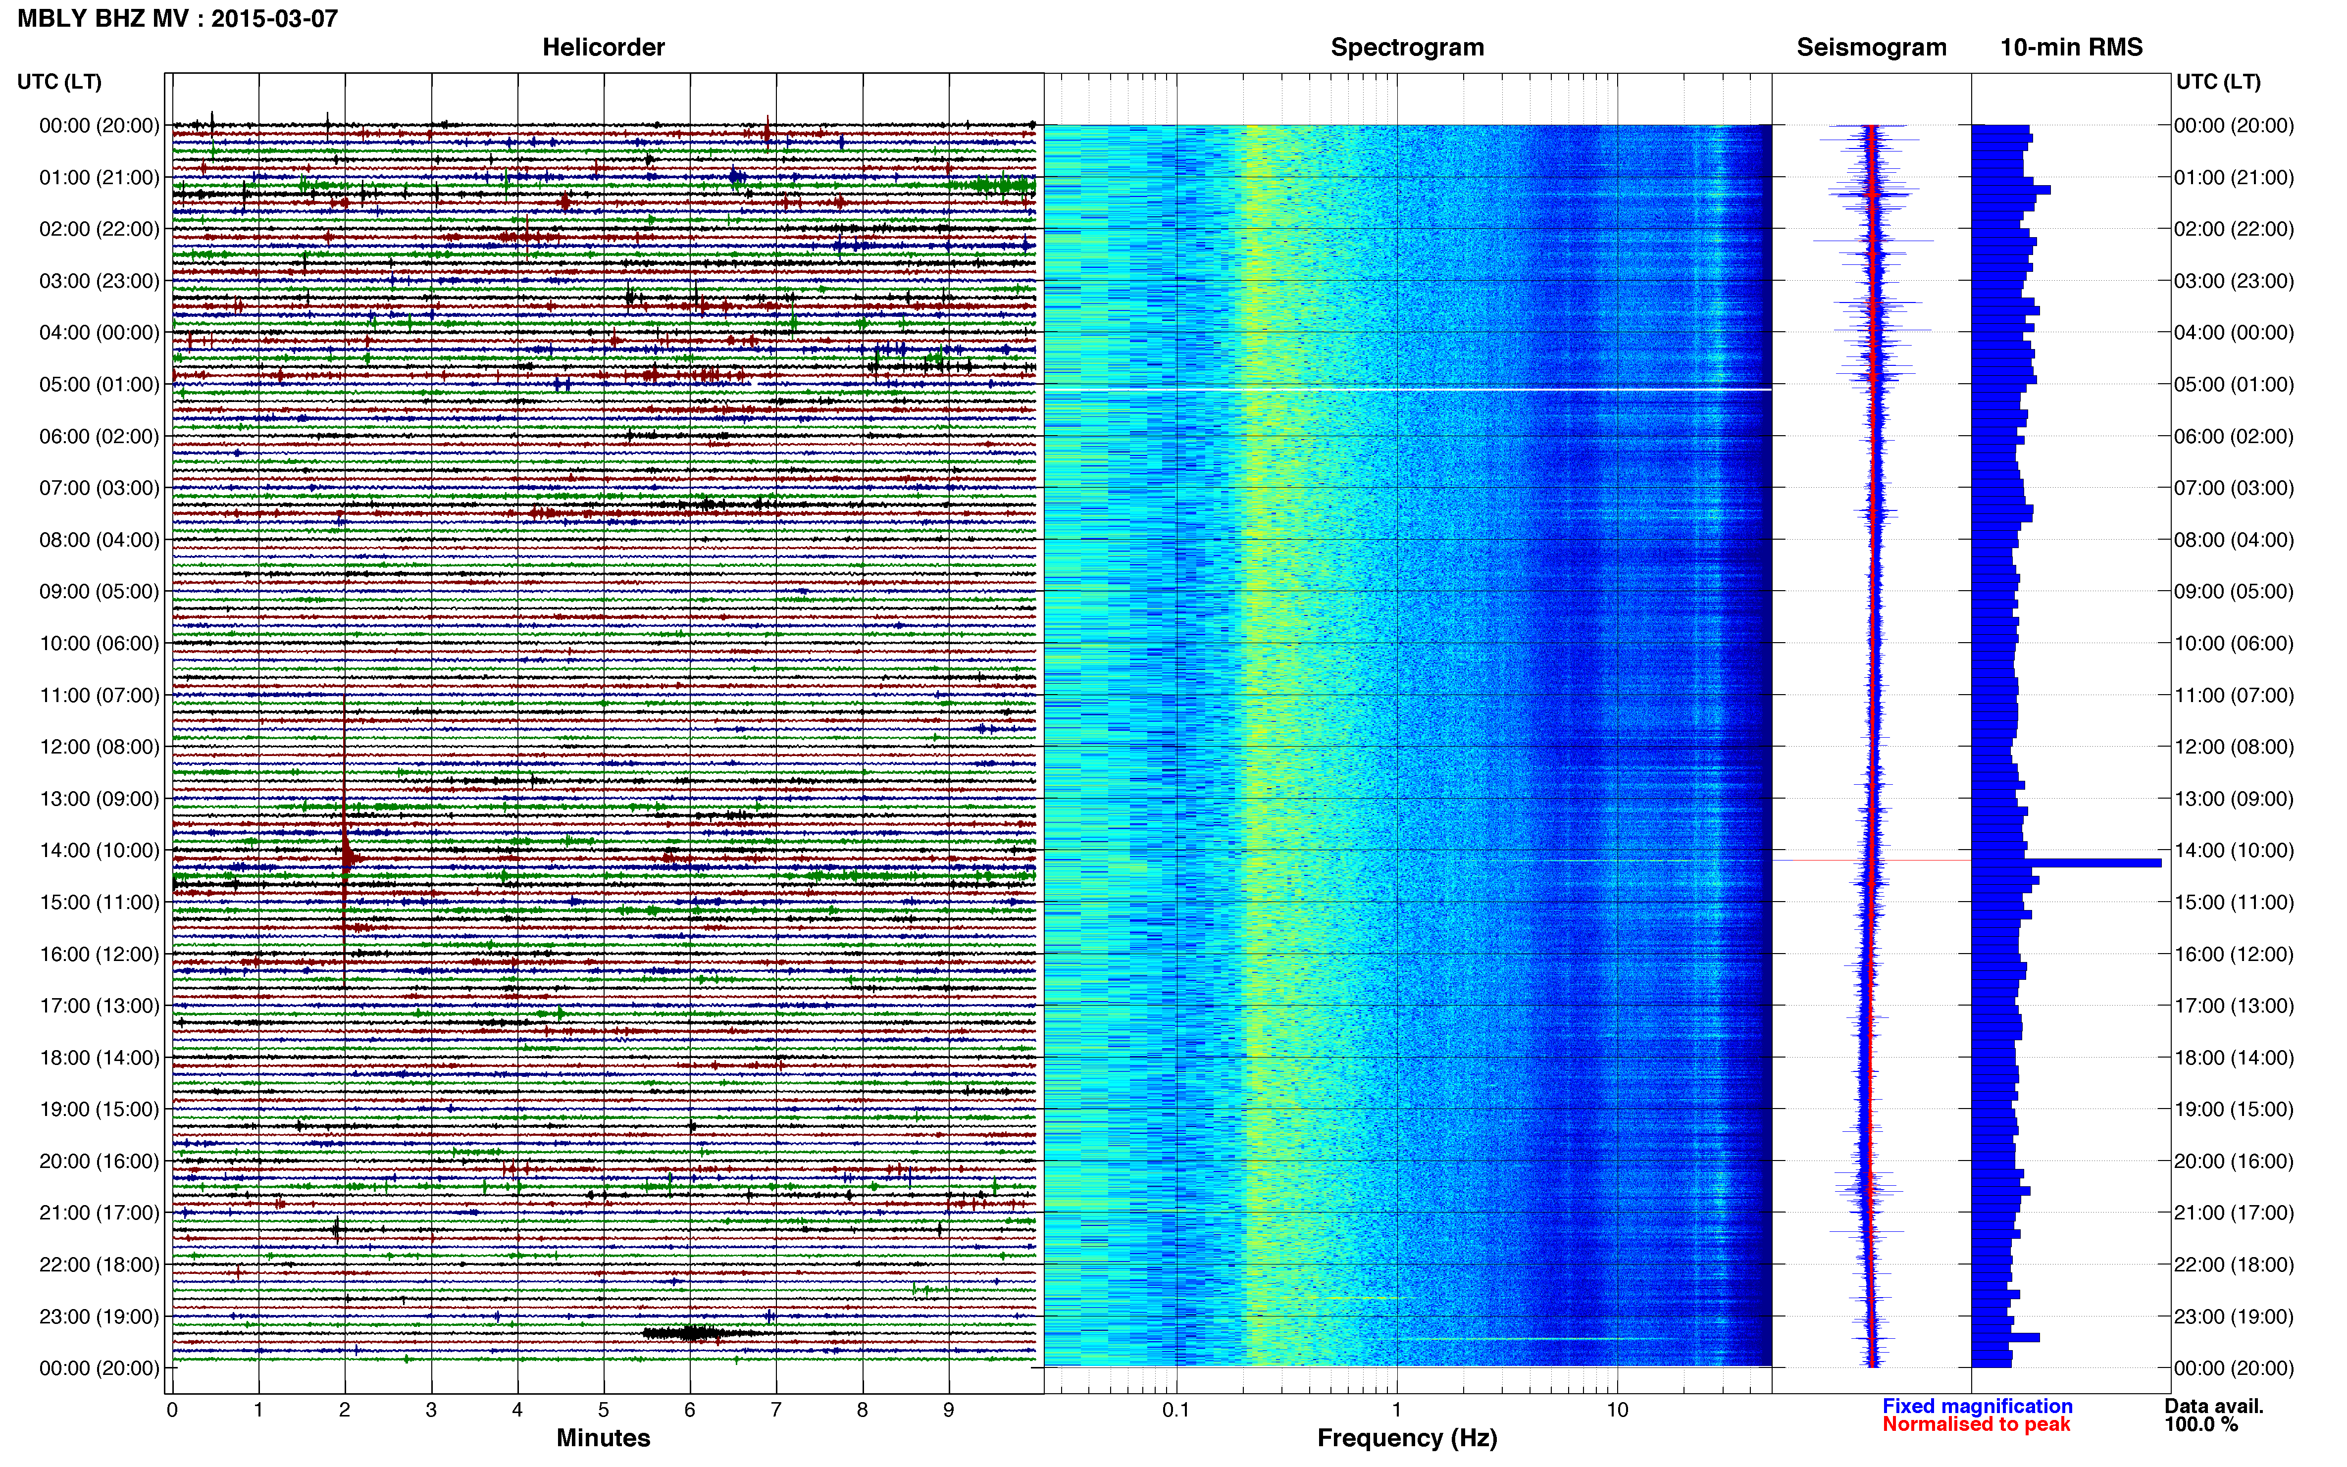
Task: Click the left '13:00 (09:00)' time label
Action: (99, 799)
